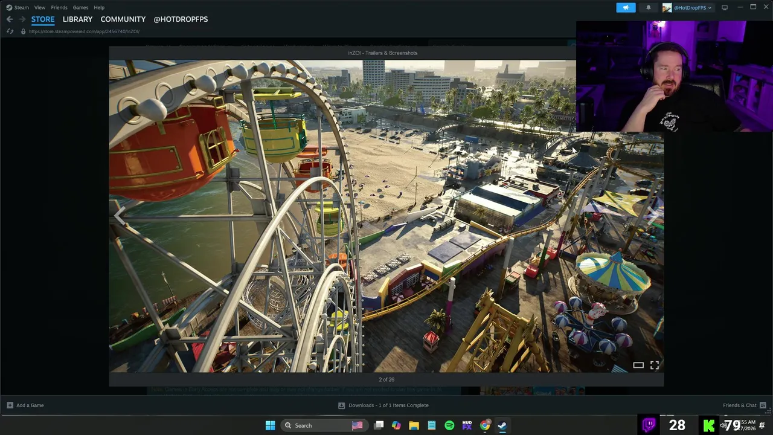Go back with the back arrow
Viewport: 773px width, 435px height.
pos(10,19)
